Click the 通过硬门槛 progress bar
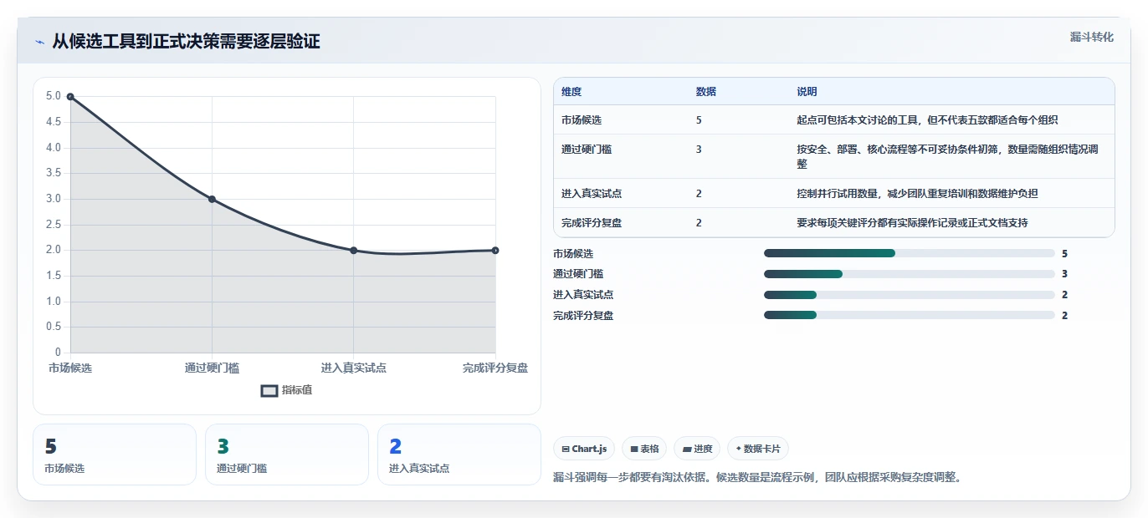This screenshot has width=1148, height=518. [x=909, y=274]
